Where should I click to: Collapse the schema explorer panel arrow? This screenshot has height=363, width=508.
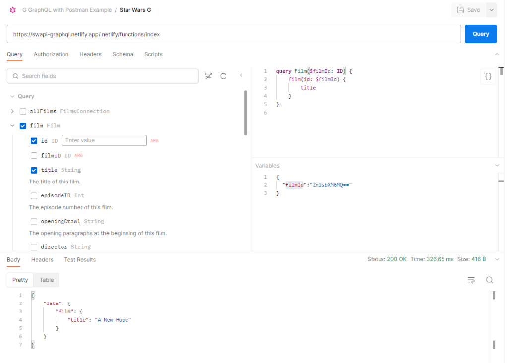pos(241,76)
